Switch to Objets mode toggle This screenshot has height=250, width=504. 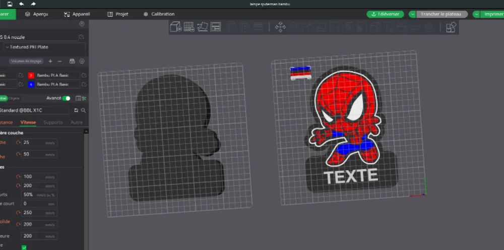[14, 98]
